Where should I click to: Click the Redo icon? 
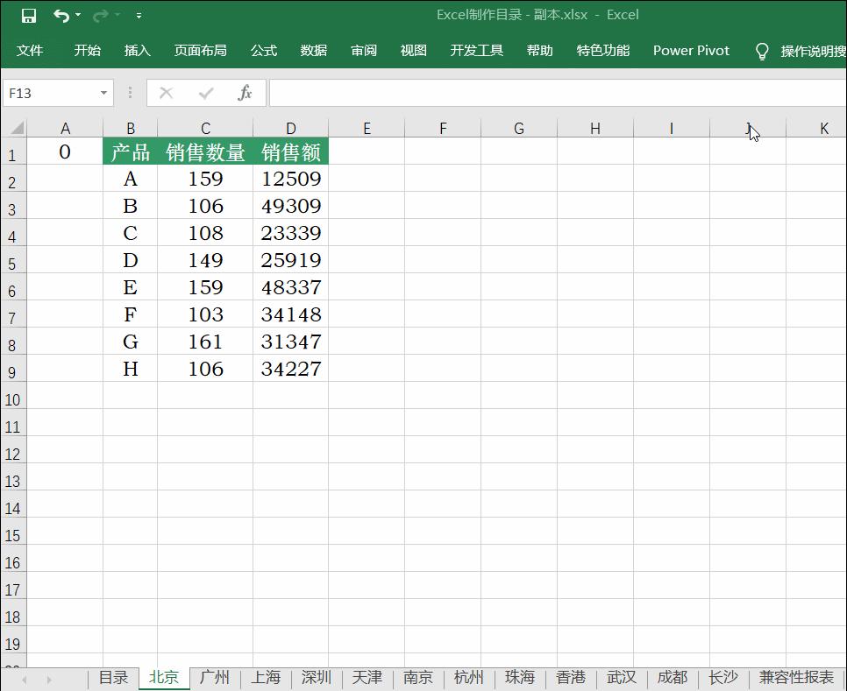(100, 14)
